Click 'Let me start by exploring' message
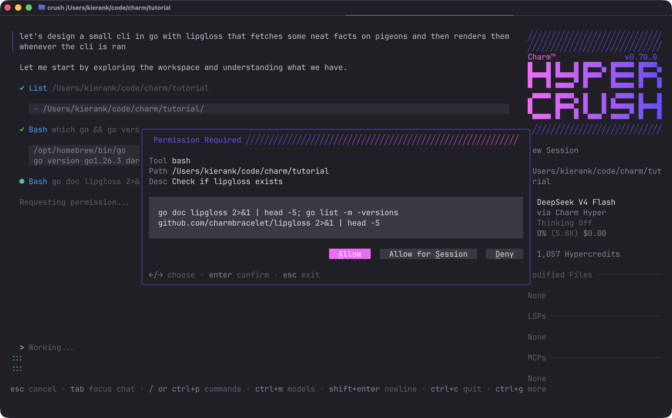 183,68
